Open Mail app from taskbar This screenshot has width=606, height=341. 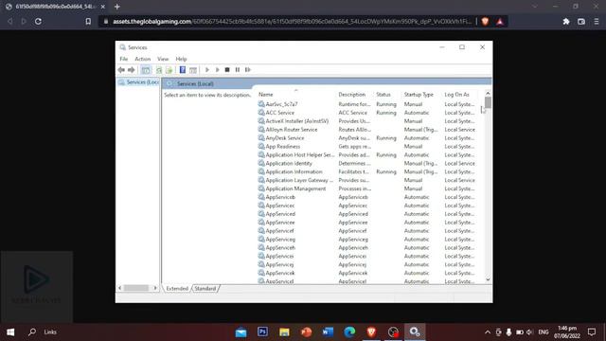pos(241,332)
